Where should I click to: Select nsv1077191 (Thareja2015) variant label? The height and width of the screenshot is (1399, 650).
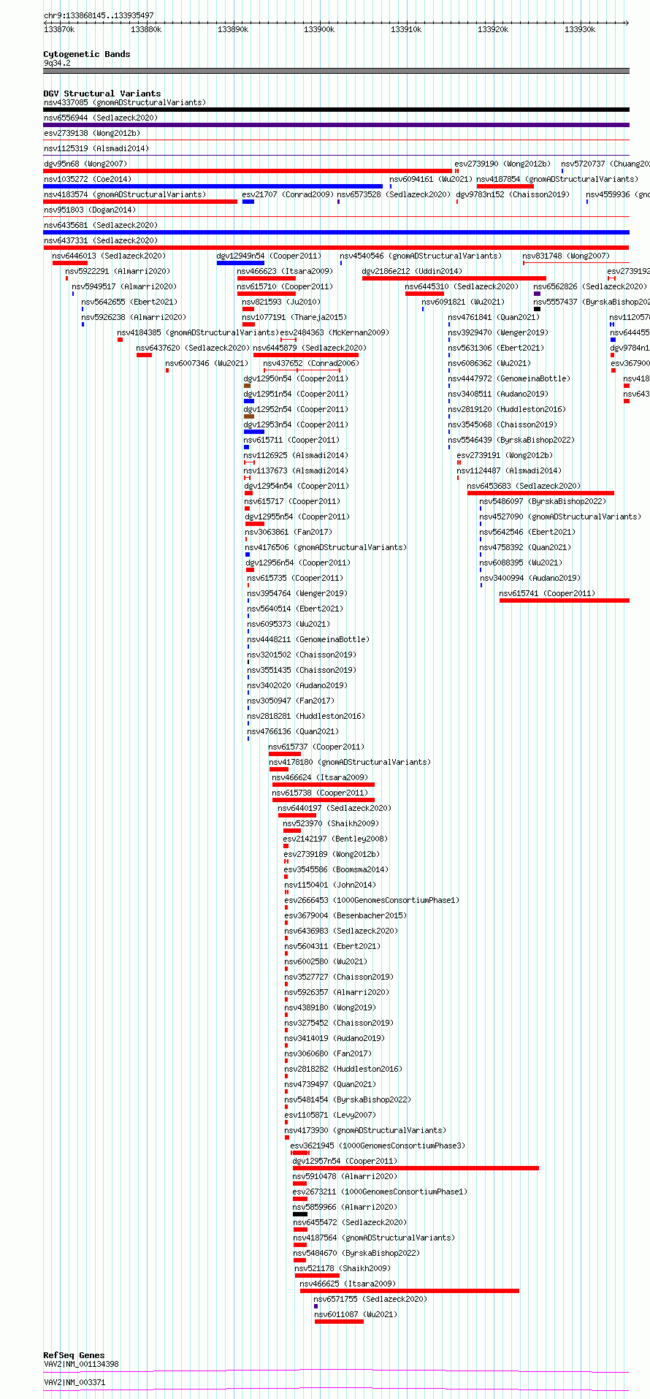pos(294,317)
